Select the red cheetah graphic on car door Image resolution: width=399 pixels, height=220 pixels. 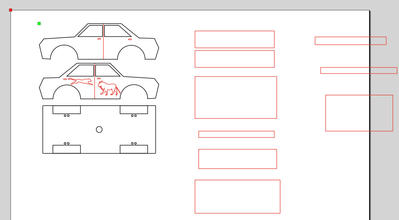[80, 81]
